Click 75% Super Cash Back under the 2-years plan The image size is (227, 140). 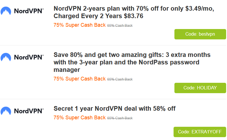(x=80, y=25)
